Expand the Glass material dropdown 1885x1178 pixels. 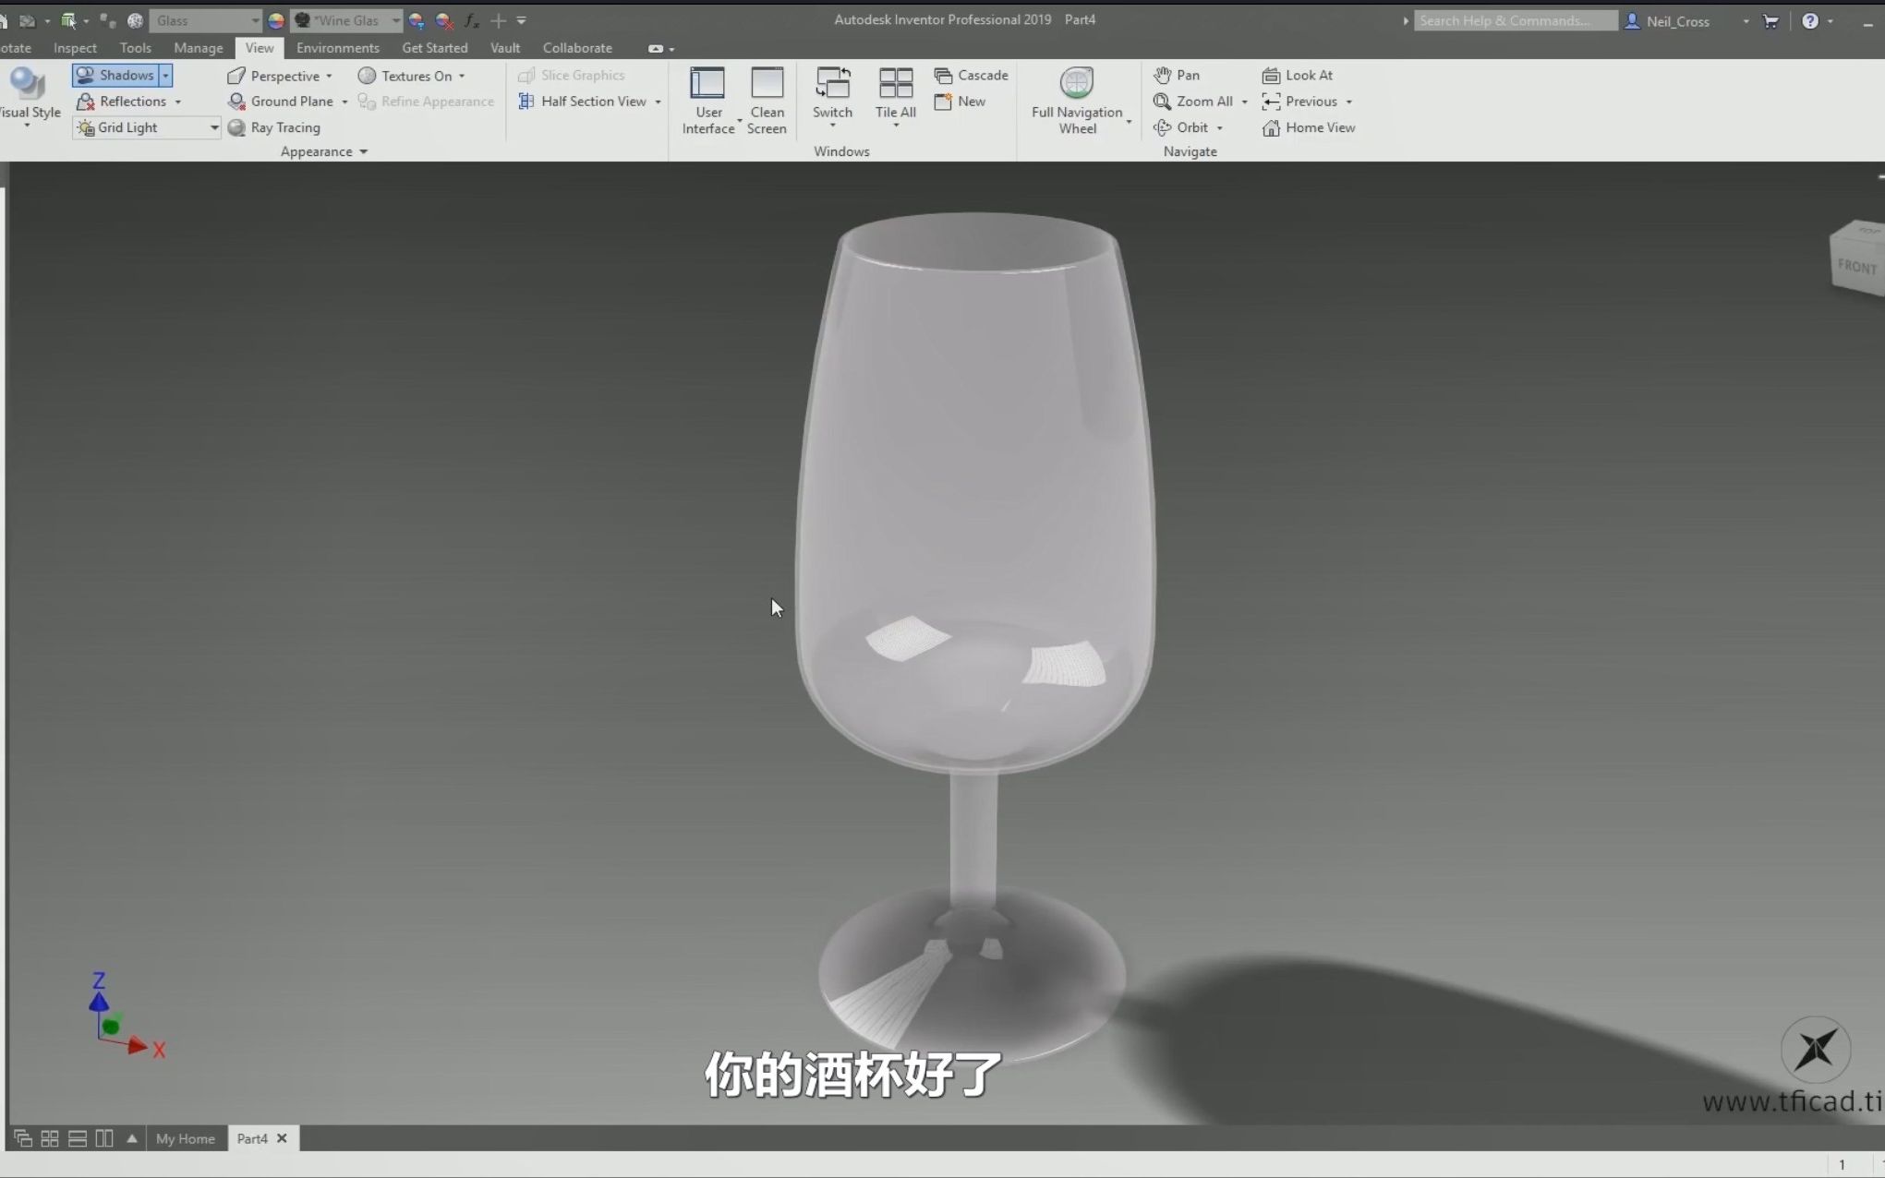click(255, 20)
